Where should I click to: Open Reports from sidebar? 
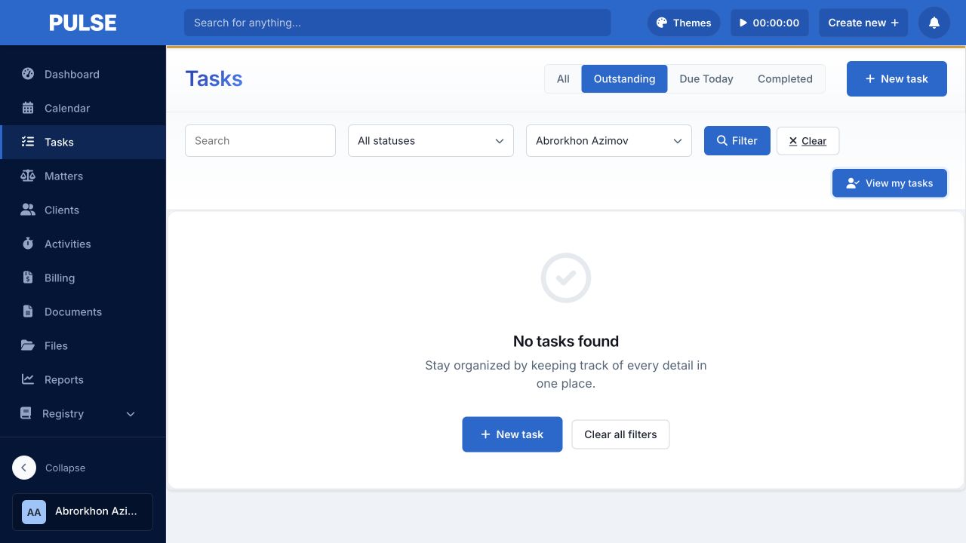(83, 379)
